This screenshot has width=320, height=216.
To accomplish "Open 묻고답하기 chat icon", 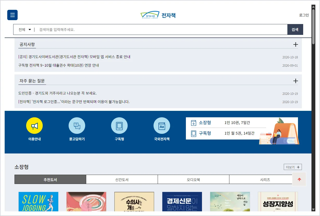I will [x=77, y=126].
